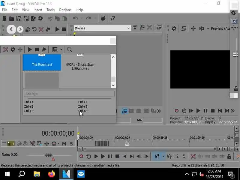Remove selected media with Project Media red X

(x=5, y=49)
